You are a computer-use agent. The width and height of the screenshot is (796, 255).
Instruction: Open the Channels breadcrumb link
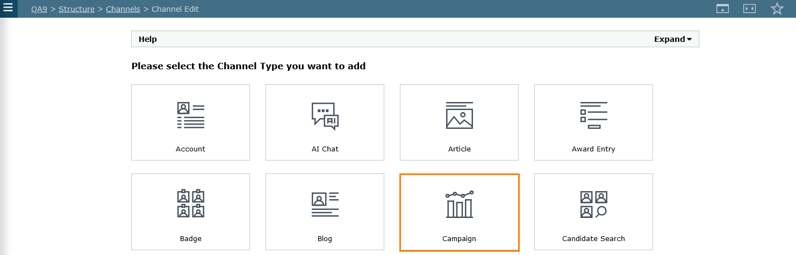pos(123,9)
